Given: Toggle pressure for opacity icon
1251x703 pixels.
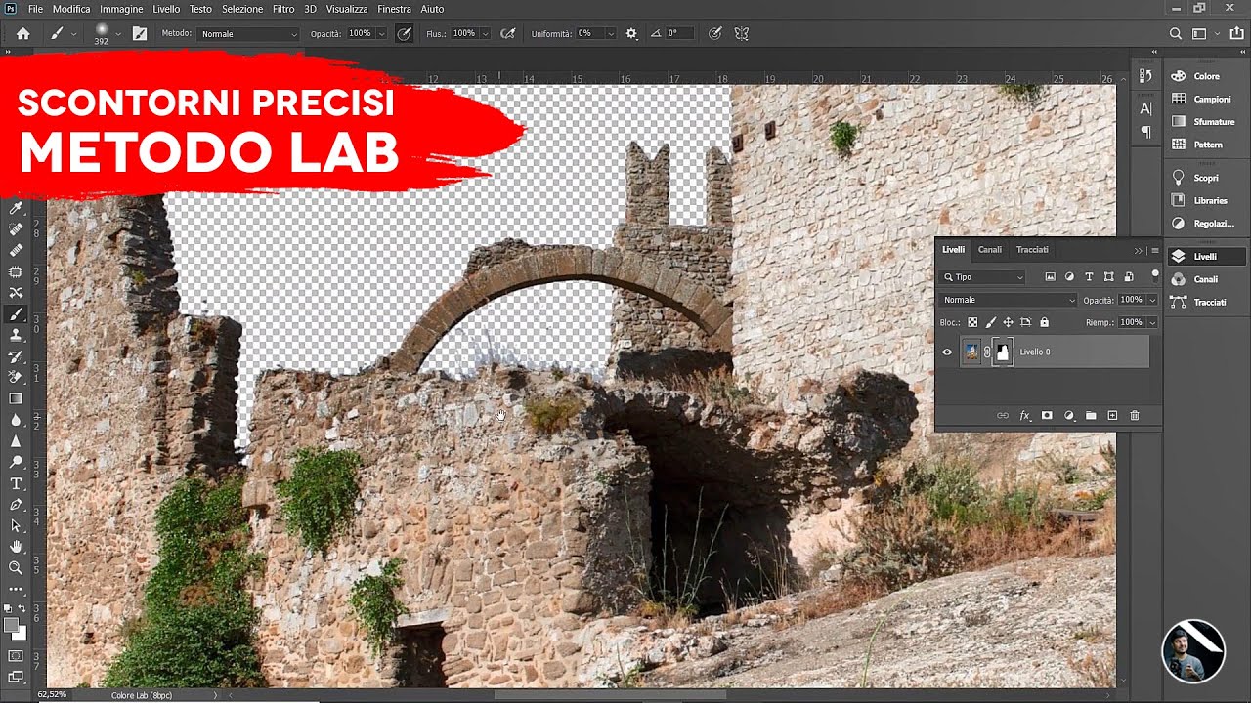Looking at the screenshot, I should 404,33.
